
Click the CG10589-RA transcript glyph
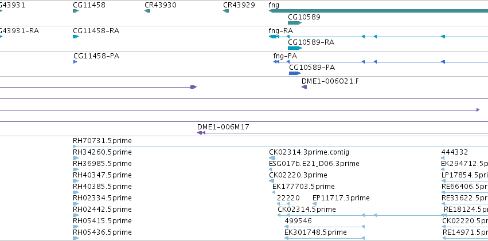[295, 48]
